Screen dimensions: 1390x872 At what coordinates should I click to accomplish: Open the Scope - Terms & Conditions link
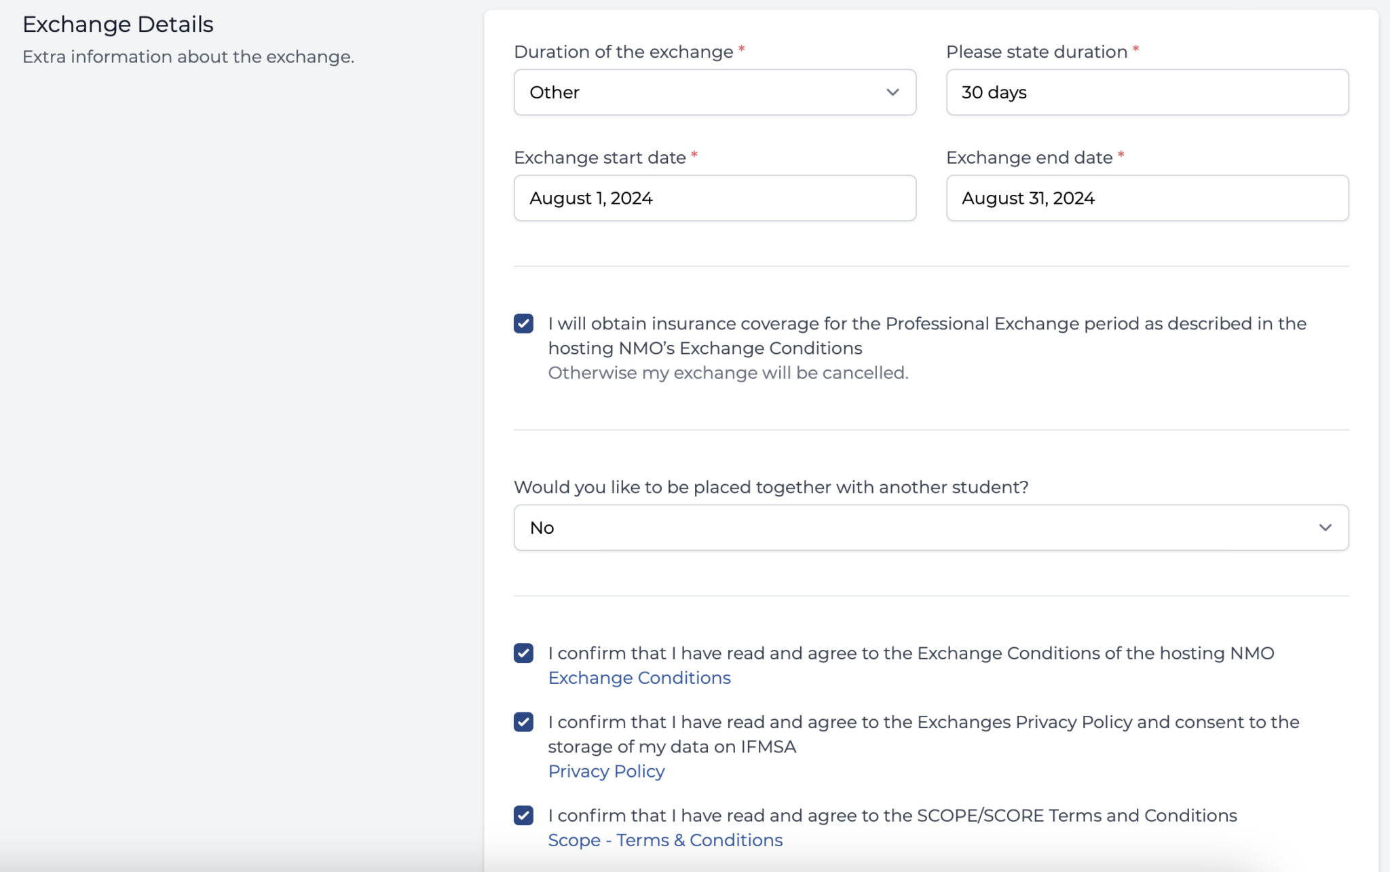tap(665, 840)
